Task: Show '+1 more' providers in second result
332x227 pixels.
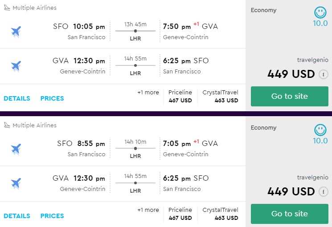Action: 148,210
